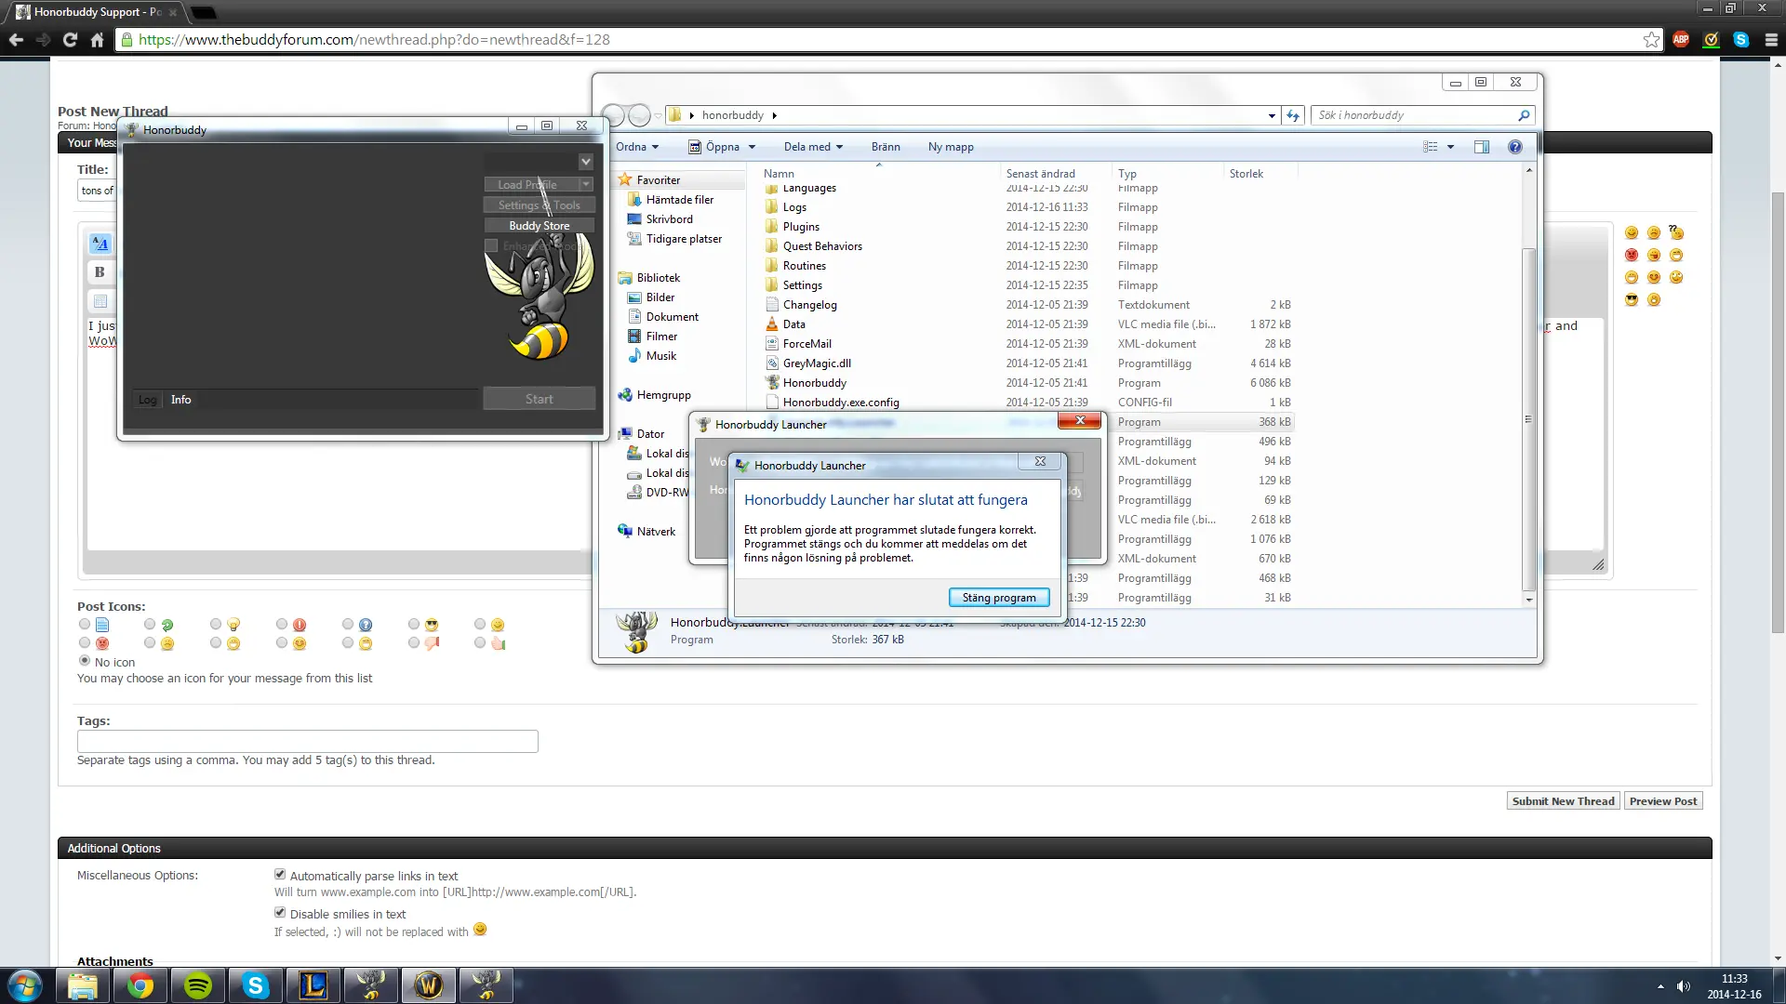Go to Chrome's home page icon
Screen dimensions: 1786x1004
pos(97,39)
